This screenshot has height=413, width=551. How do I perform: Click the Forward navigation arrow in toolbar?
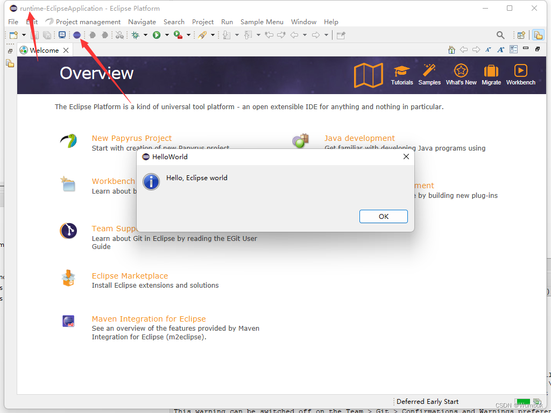pos(316,35)
